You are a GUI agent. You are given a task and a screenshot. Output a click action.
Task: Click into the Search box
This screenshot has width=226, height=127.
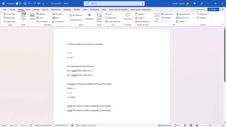point(114,4)
